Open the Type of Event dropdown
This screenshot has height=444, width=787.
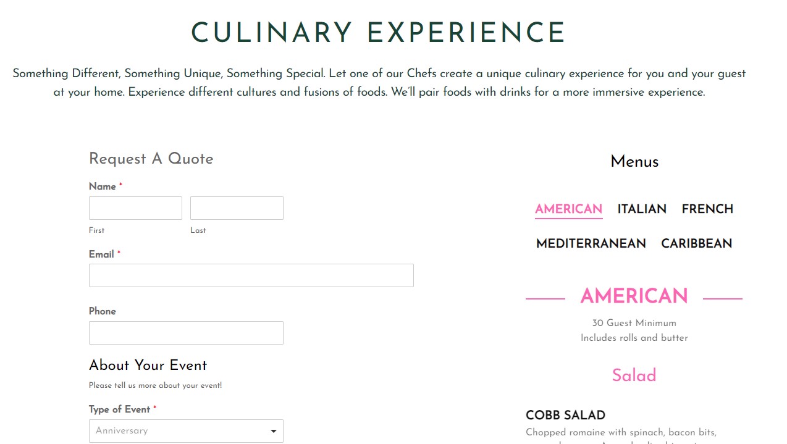pyautogui.click(x=186, y=431)
